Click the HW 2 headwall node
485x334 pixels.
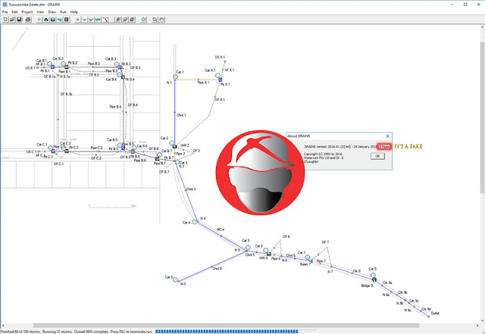tap(175, 146)
